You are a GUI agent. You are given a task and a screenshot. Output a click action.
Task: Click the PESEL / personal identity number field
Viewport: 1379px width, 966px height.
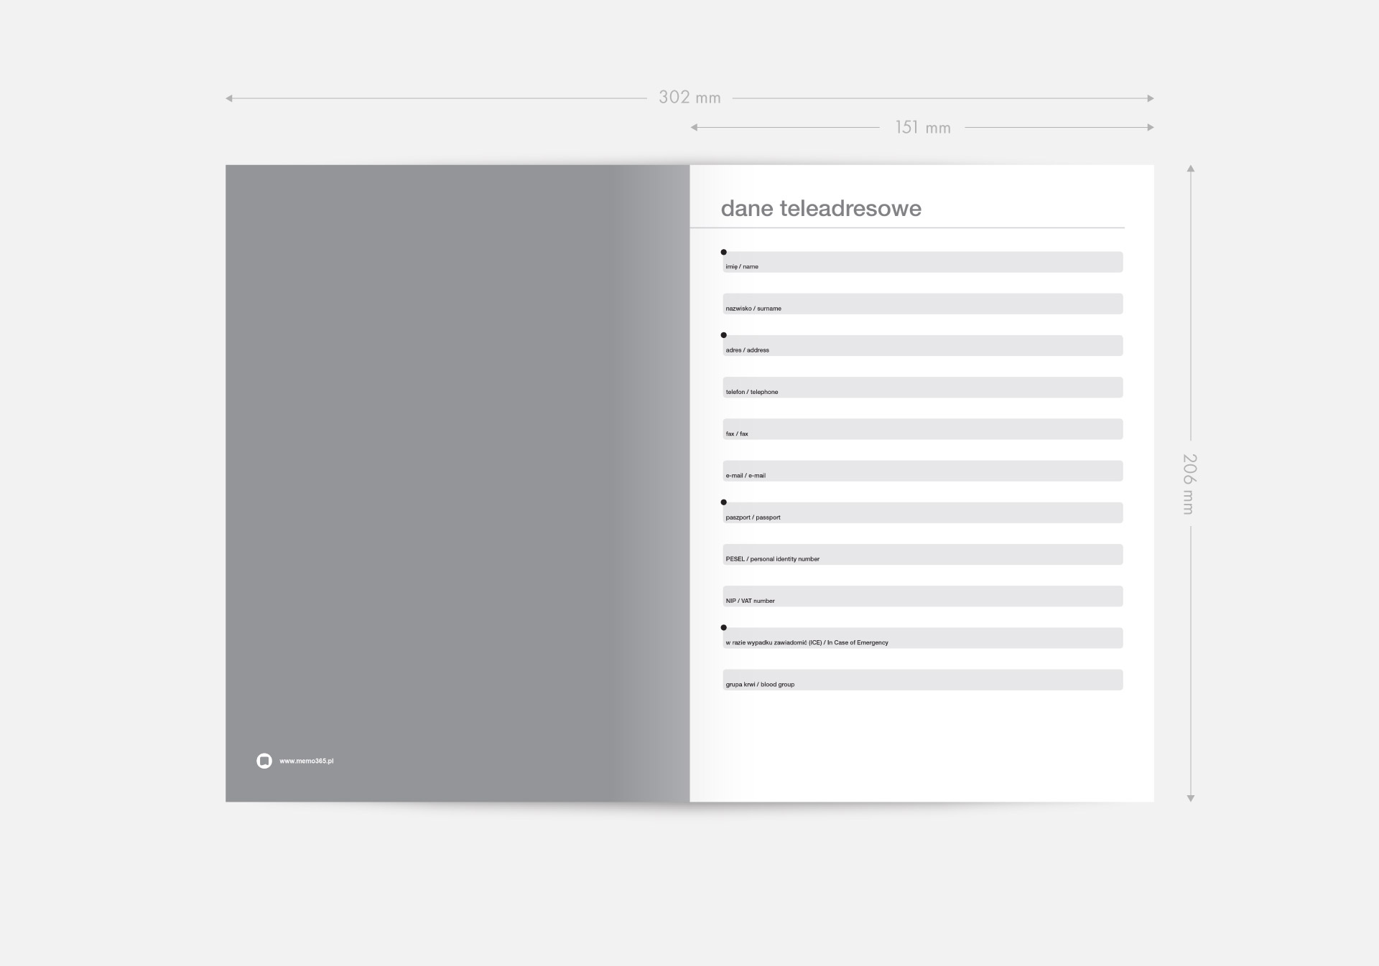[x=923, y=554]
